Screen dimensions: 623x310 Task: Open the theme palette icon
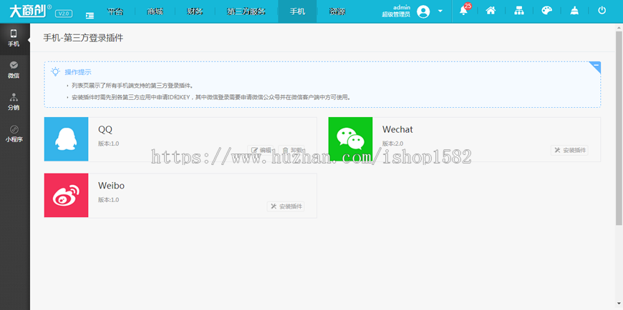(x=546, y=11)
